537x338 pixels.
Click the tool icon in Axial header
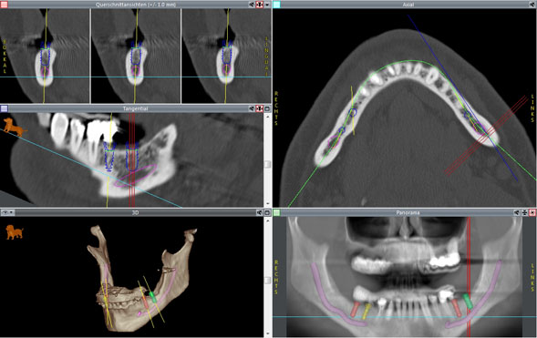pyautogui.click(x=532, y=5)
